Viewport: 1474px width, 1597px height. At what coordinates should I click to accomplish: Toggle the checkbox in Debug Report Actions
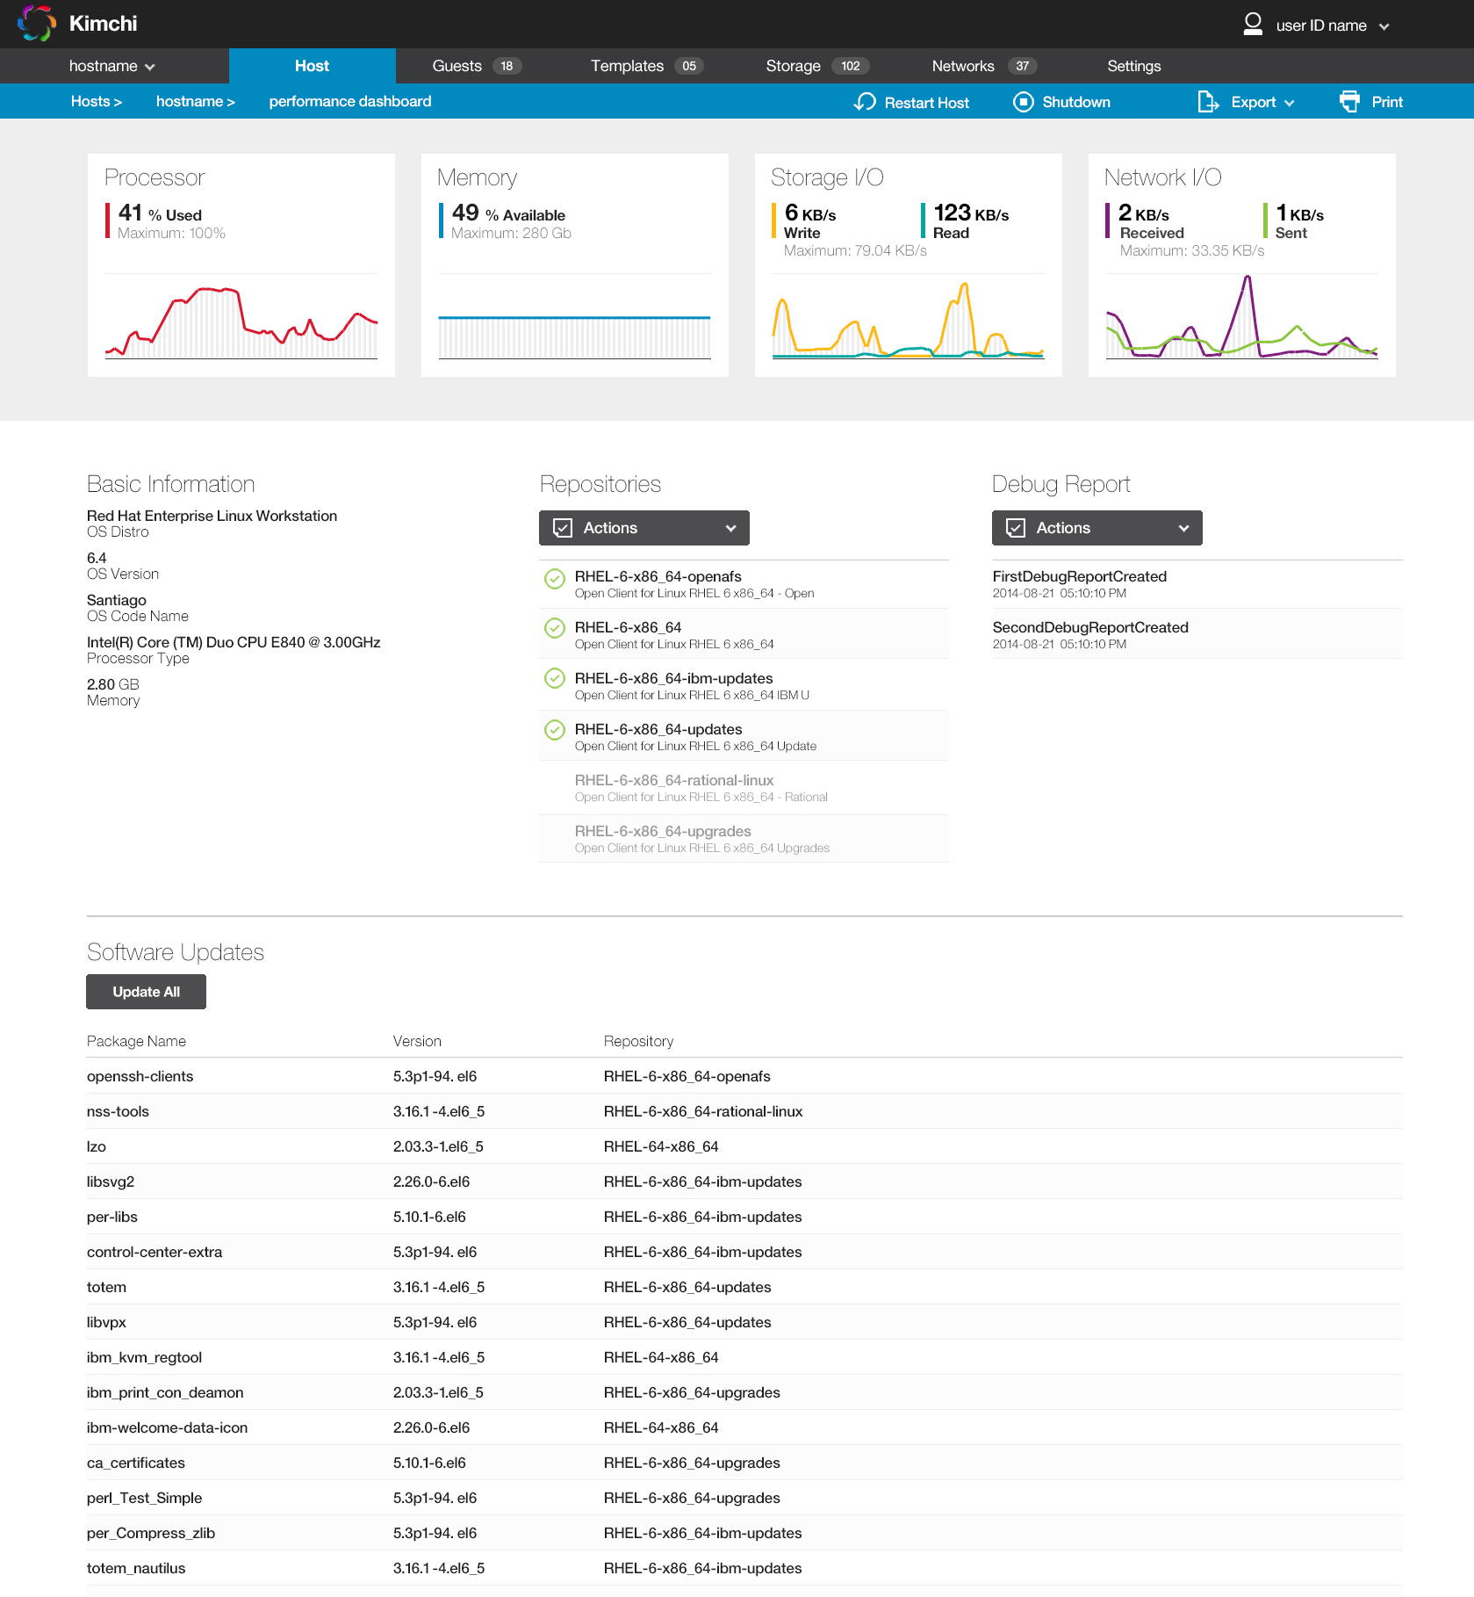click(x=1016, y=528)
